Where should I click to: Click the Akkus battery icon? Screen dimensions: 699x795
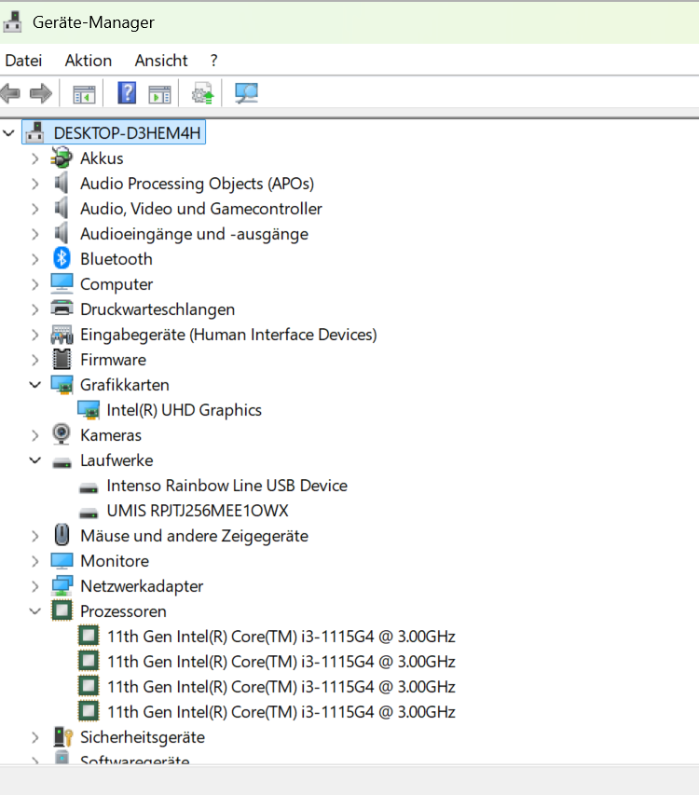(62, 158)
